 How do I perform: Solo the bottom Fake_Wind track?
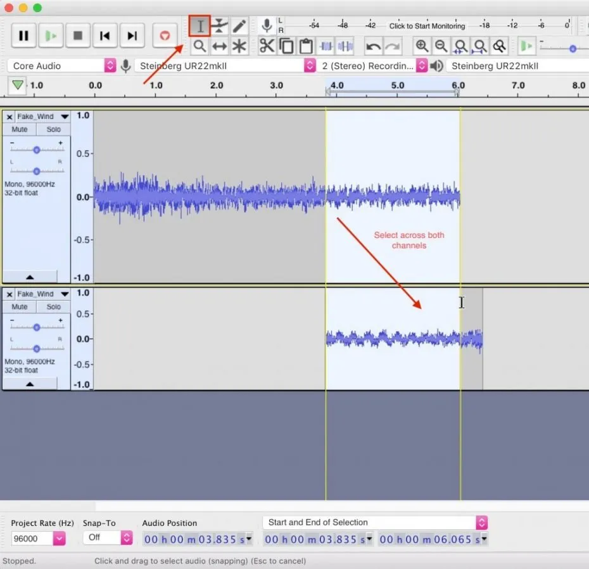53,306
